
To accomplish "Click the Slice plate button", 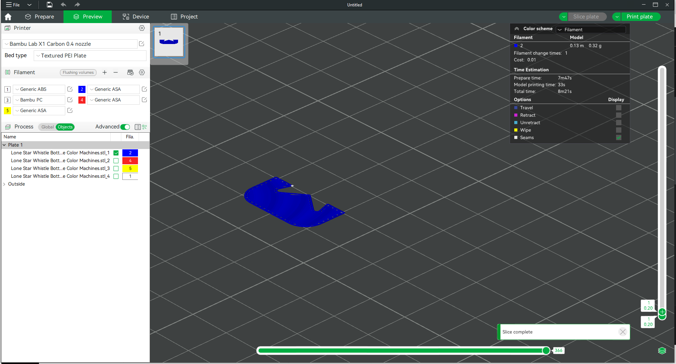I will pyautogui.click(x=587, y=17).
